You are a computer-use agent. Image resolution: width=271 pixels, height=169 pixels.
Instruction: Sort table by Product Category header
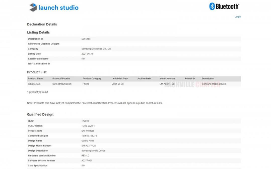(x=92, y=78)
